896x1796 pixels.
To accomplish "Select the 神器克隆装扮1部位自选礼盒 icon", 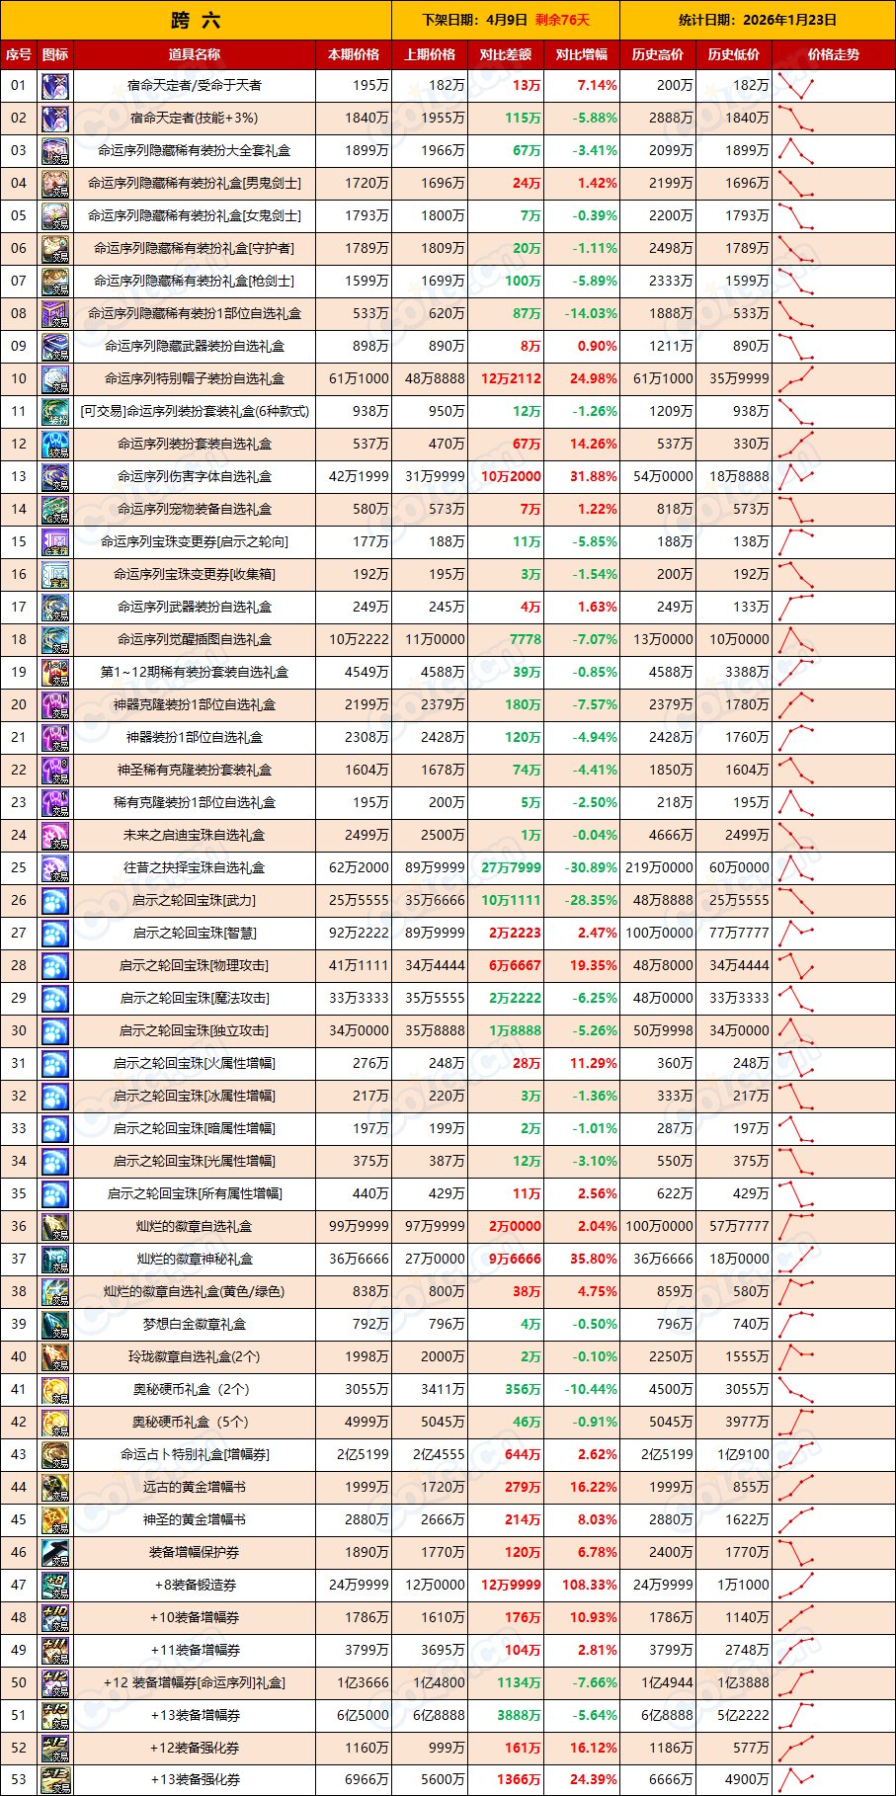I will [55, 705].
